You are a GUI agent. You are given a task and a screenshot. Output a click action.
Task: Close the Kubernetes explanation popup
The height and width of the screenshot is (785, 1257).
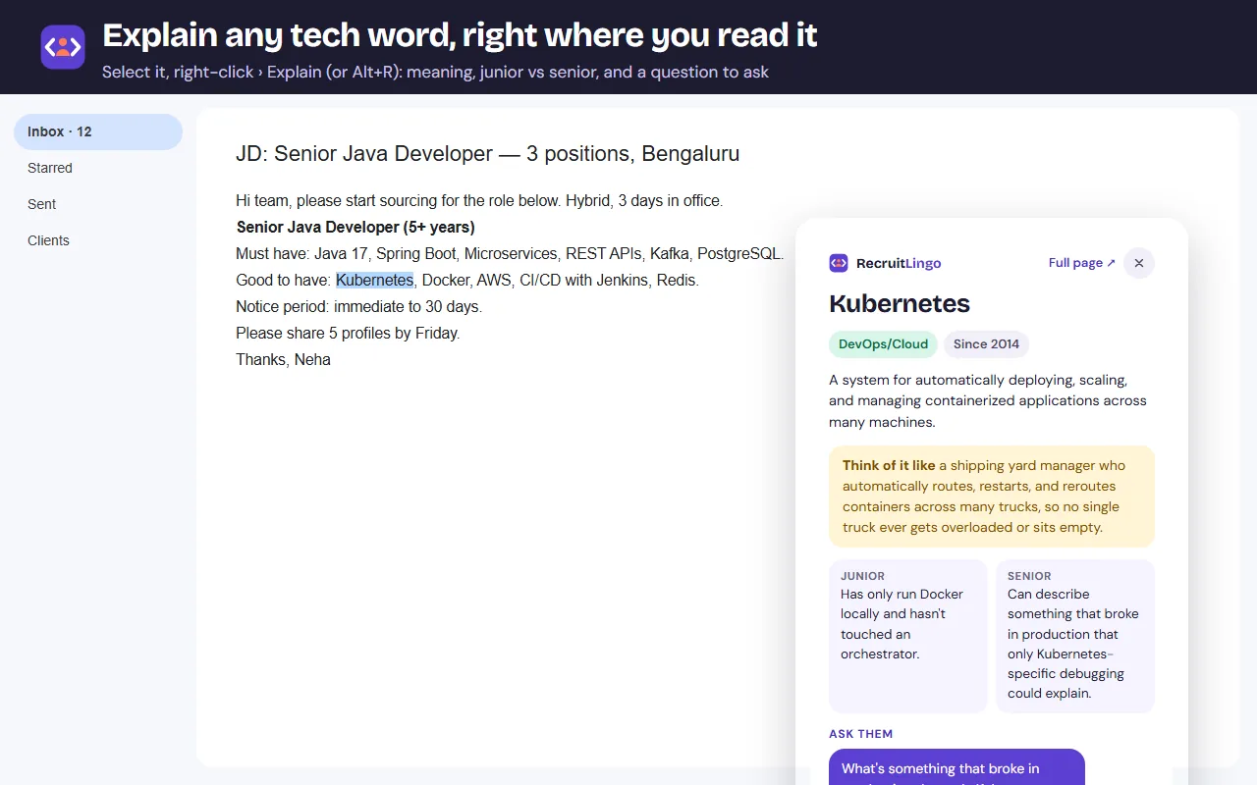point(1139,263)
